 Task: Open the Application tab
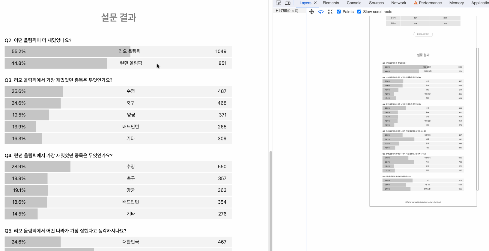pyautogui.click(x=480, y=3)
